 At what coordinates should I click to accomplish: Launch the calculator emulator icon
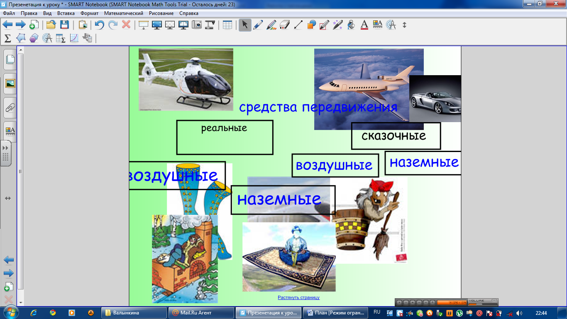click(x=87, y=38)
